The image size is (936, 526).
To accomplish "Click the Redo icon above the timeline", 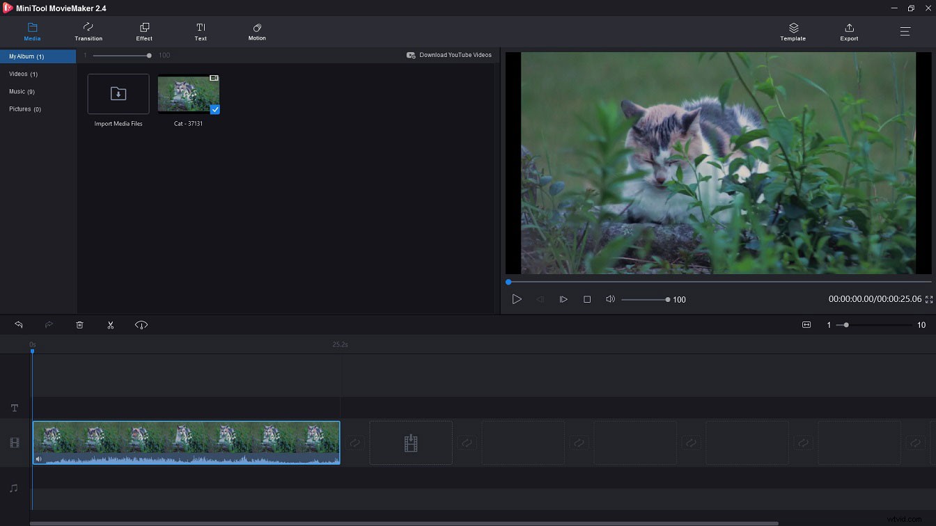I will [x=49, y=324].
